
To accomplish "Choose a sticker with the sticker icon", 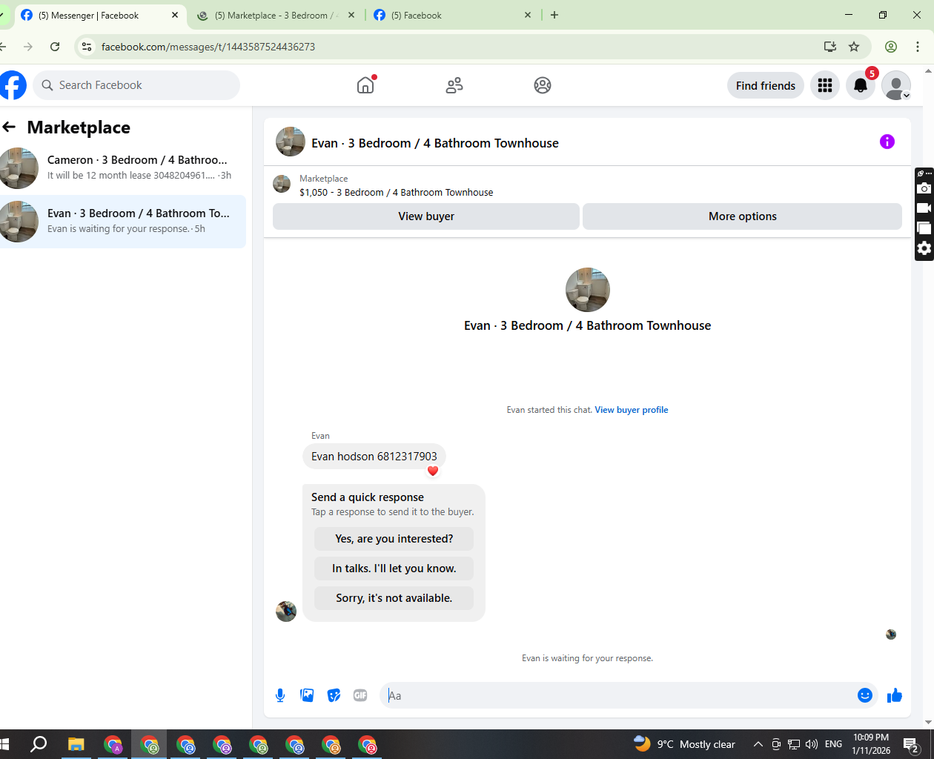I will (334, 695).
